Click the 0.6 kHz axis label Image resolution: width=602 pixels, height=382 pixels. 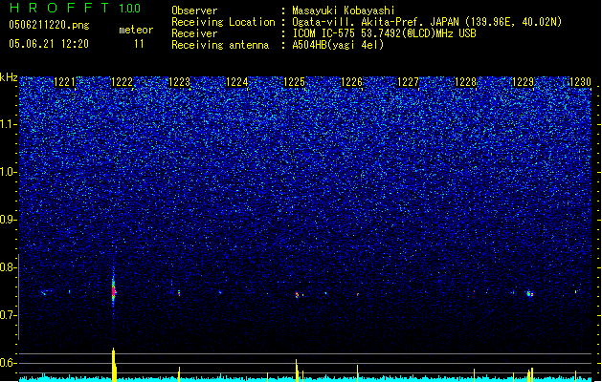click(x=8, y=363)
